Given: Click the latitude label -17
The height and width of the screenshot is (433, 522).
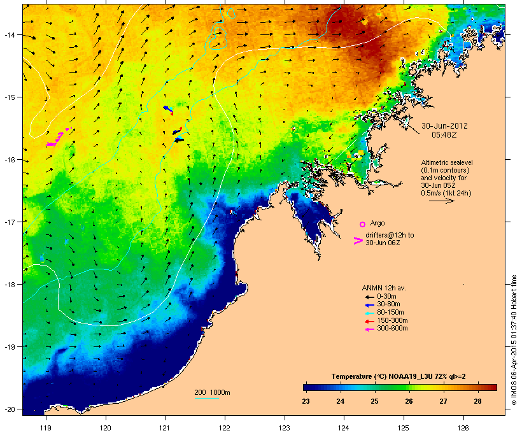Looking at the screenshot, I should [9, 222].
